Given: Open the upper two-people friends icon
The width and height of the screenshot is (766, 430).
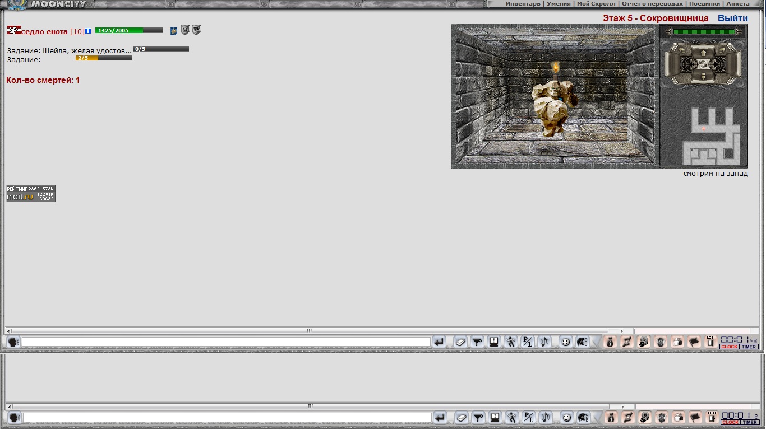Looking at the screenshot, I should pos(677,342).
